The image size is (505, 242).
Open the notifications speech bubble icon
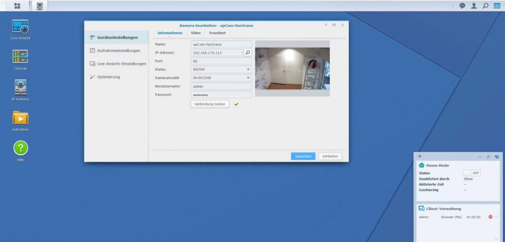pyautogui.click(x=462, y=6)
